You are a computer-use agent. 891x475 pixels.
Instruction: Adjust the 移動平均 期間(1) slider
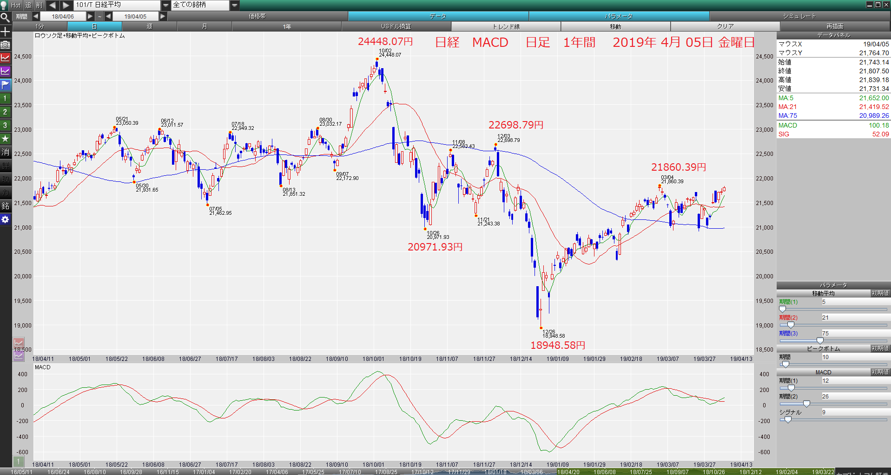783,309
